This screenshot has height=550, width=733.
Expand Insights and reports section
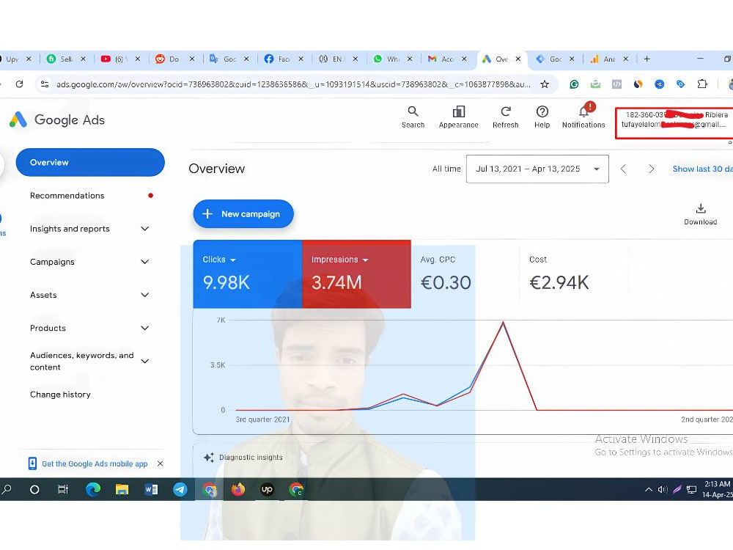pos(145,229)
